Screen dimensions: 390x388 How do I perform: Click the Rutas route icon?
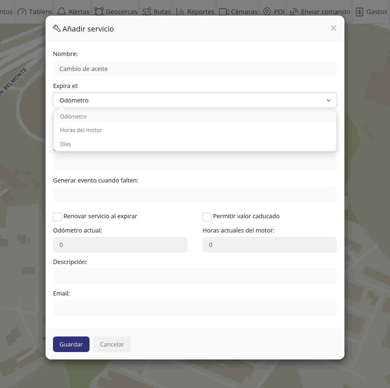[x=147, y=11]
